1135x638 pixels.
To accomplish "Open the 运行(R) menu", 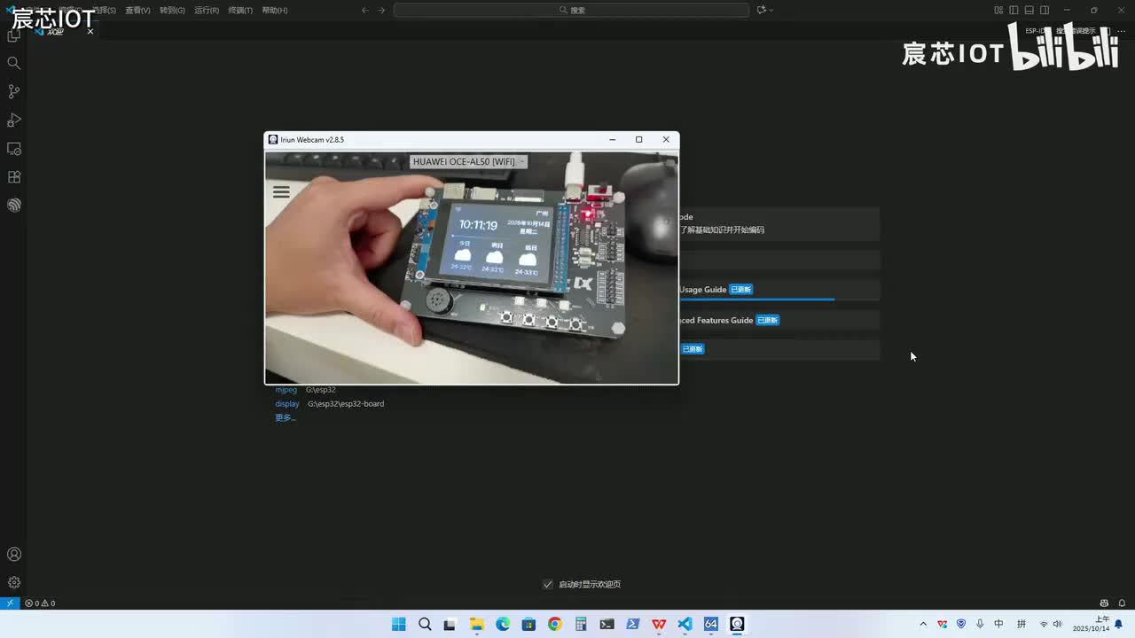I will [207, 11].
